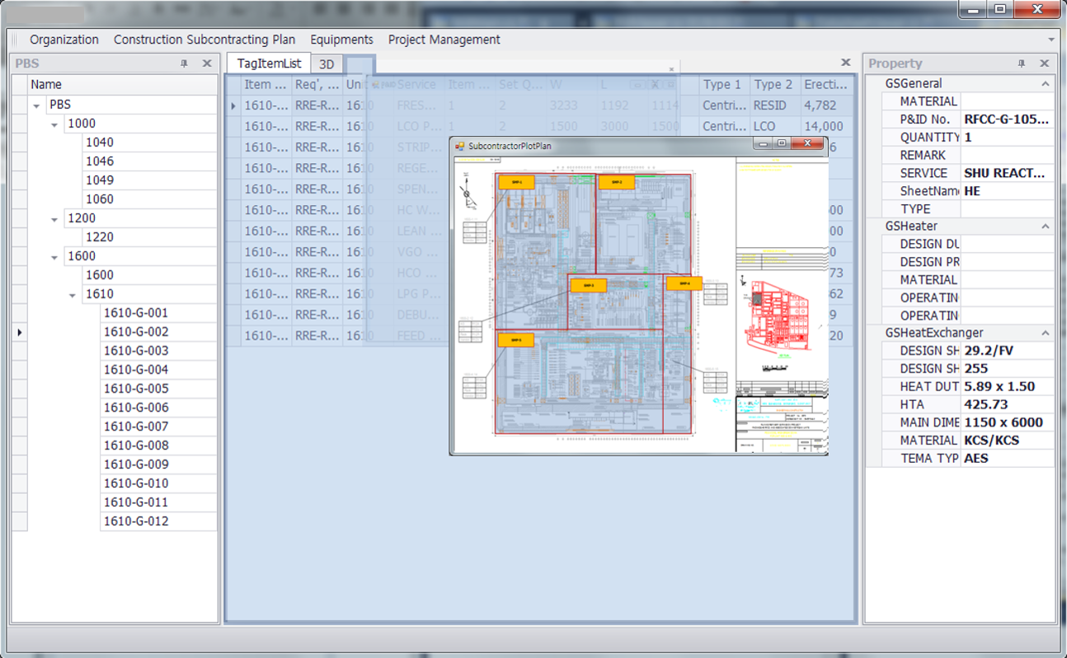Pin the Property panel
Screen dimensions: 1067x658
pyautogui.click(x=1021, y=63)
